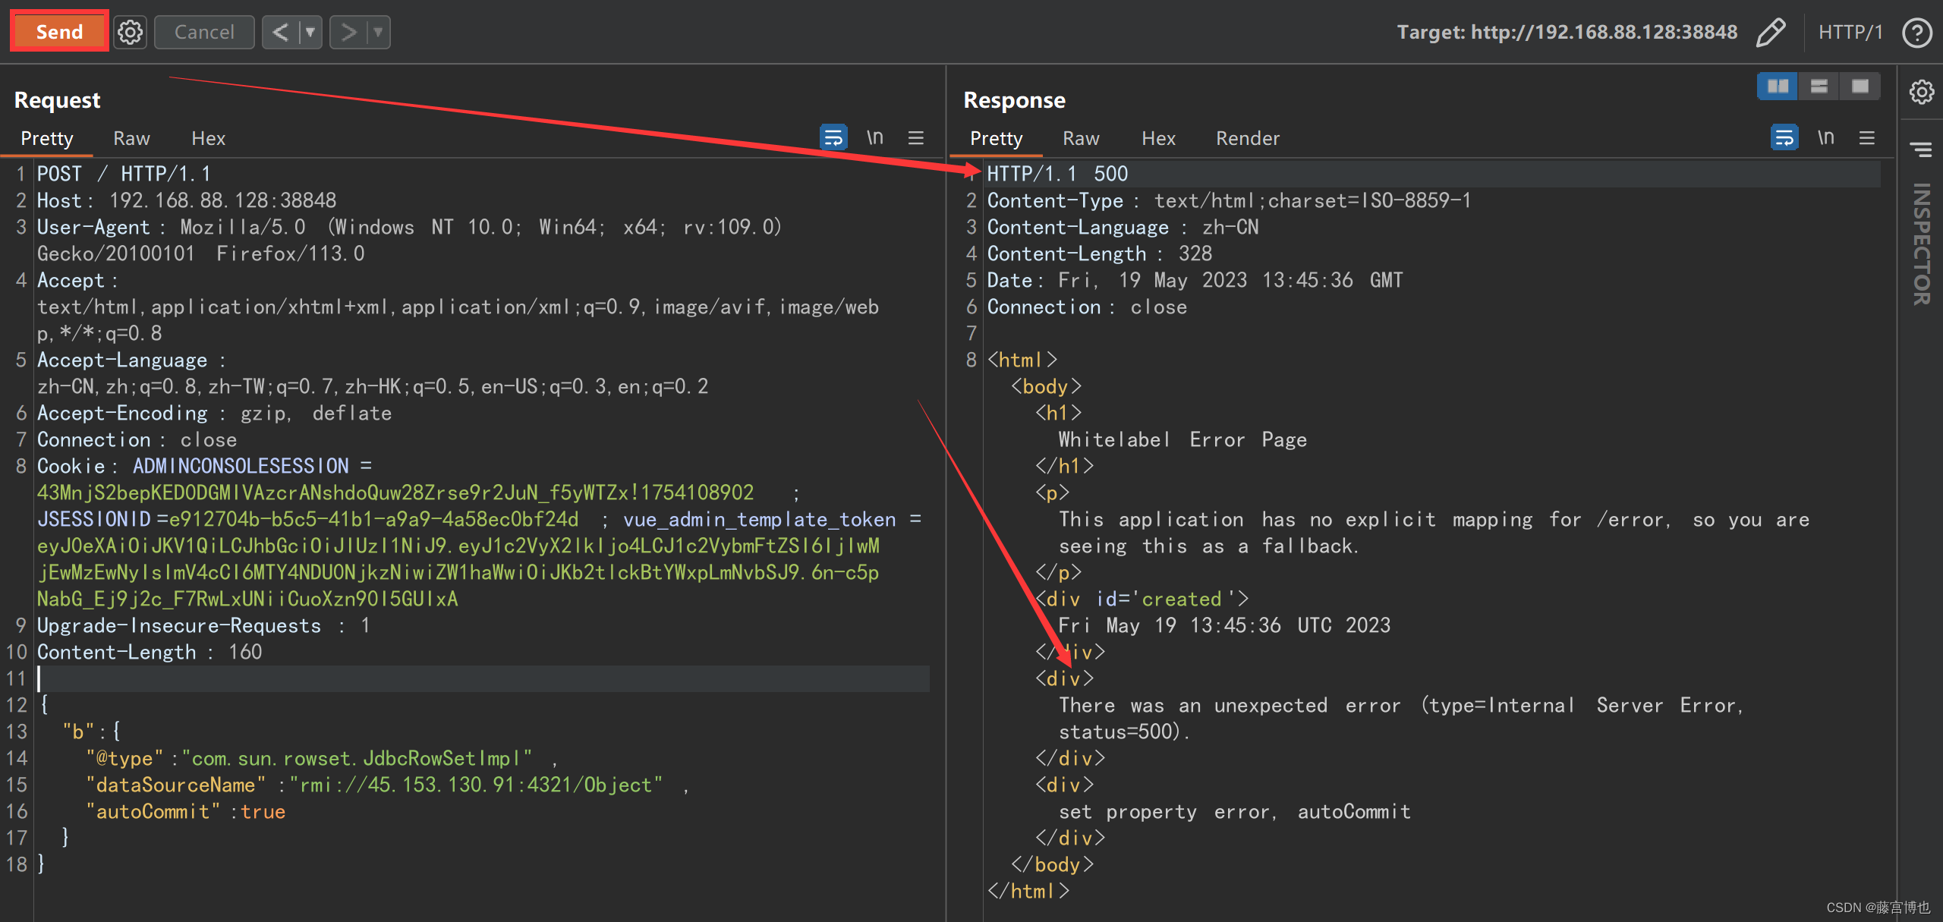Toggle non-printable characters in Request panel
Viewport: 1943px width, 922px height.
click(x=875, y=137)
